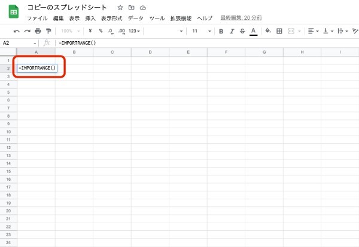
Task: Open last edit history link
Action: (x=241, y=18)
